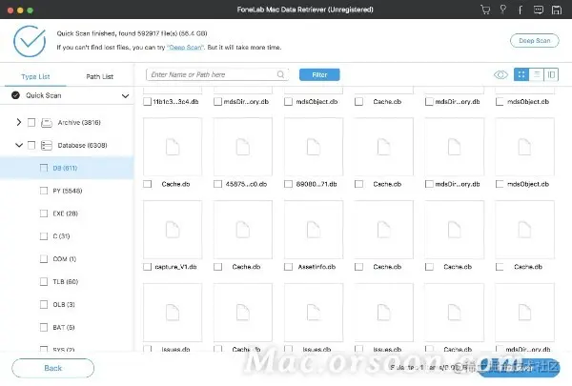572x386 pixels.
Task: Check the OLB (3) checkbox
Action: (44, 304)
